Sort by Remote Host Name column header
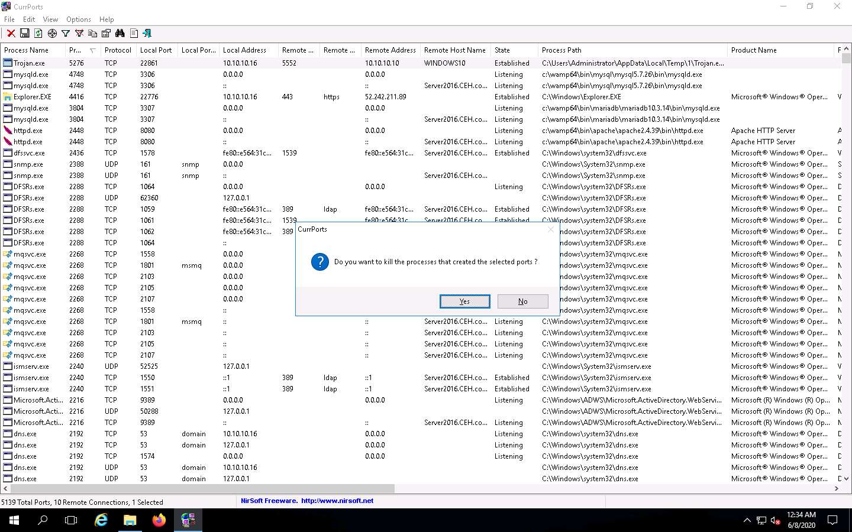This screenshot has height=532, width=852. tap(456, 50)
